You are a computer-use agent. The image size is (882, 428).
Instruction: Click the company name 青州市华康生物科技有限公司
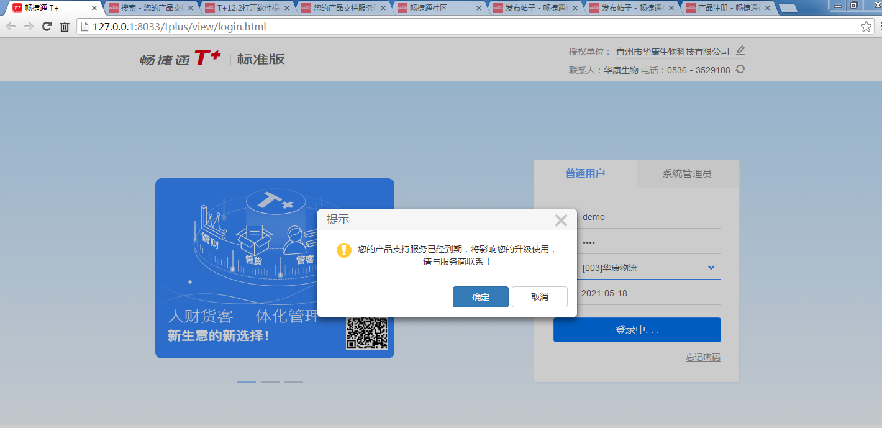[673, 52]
